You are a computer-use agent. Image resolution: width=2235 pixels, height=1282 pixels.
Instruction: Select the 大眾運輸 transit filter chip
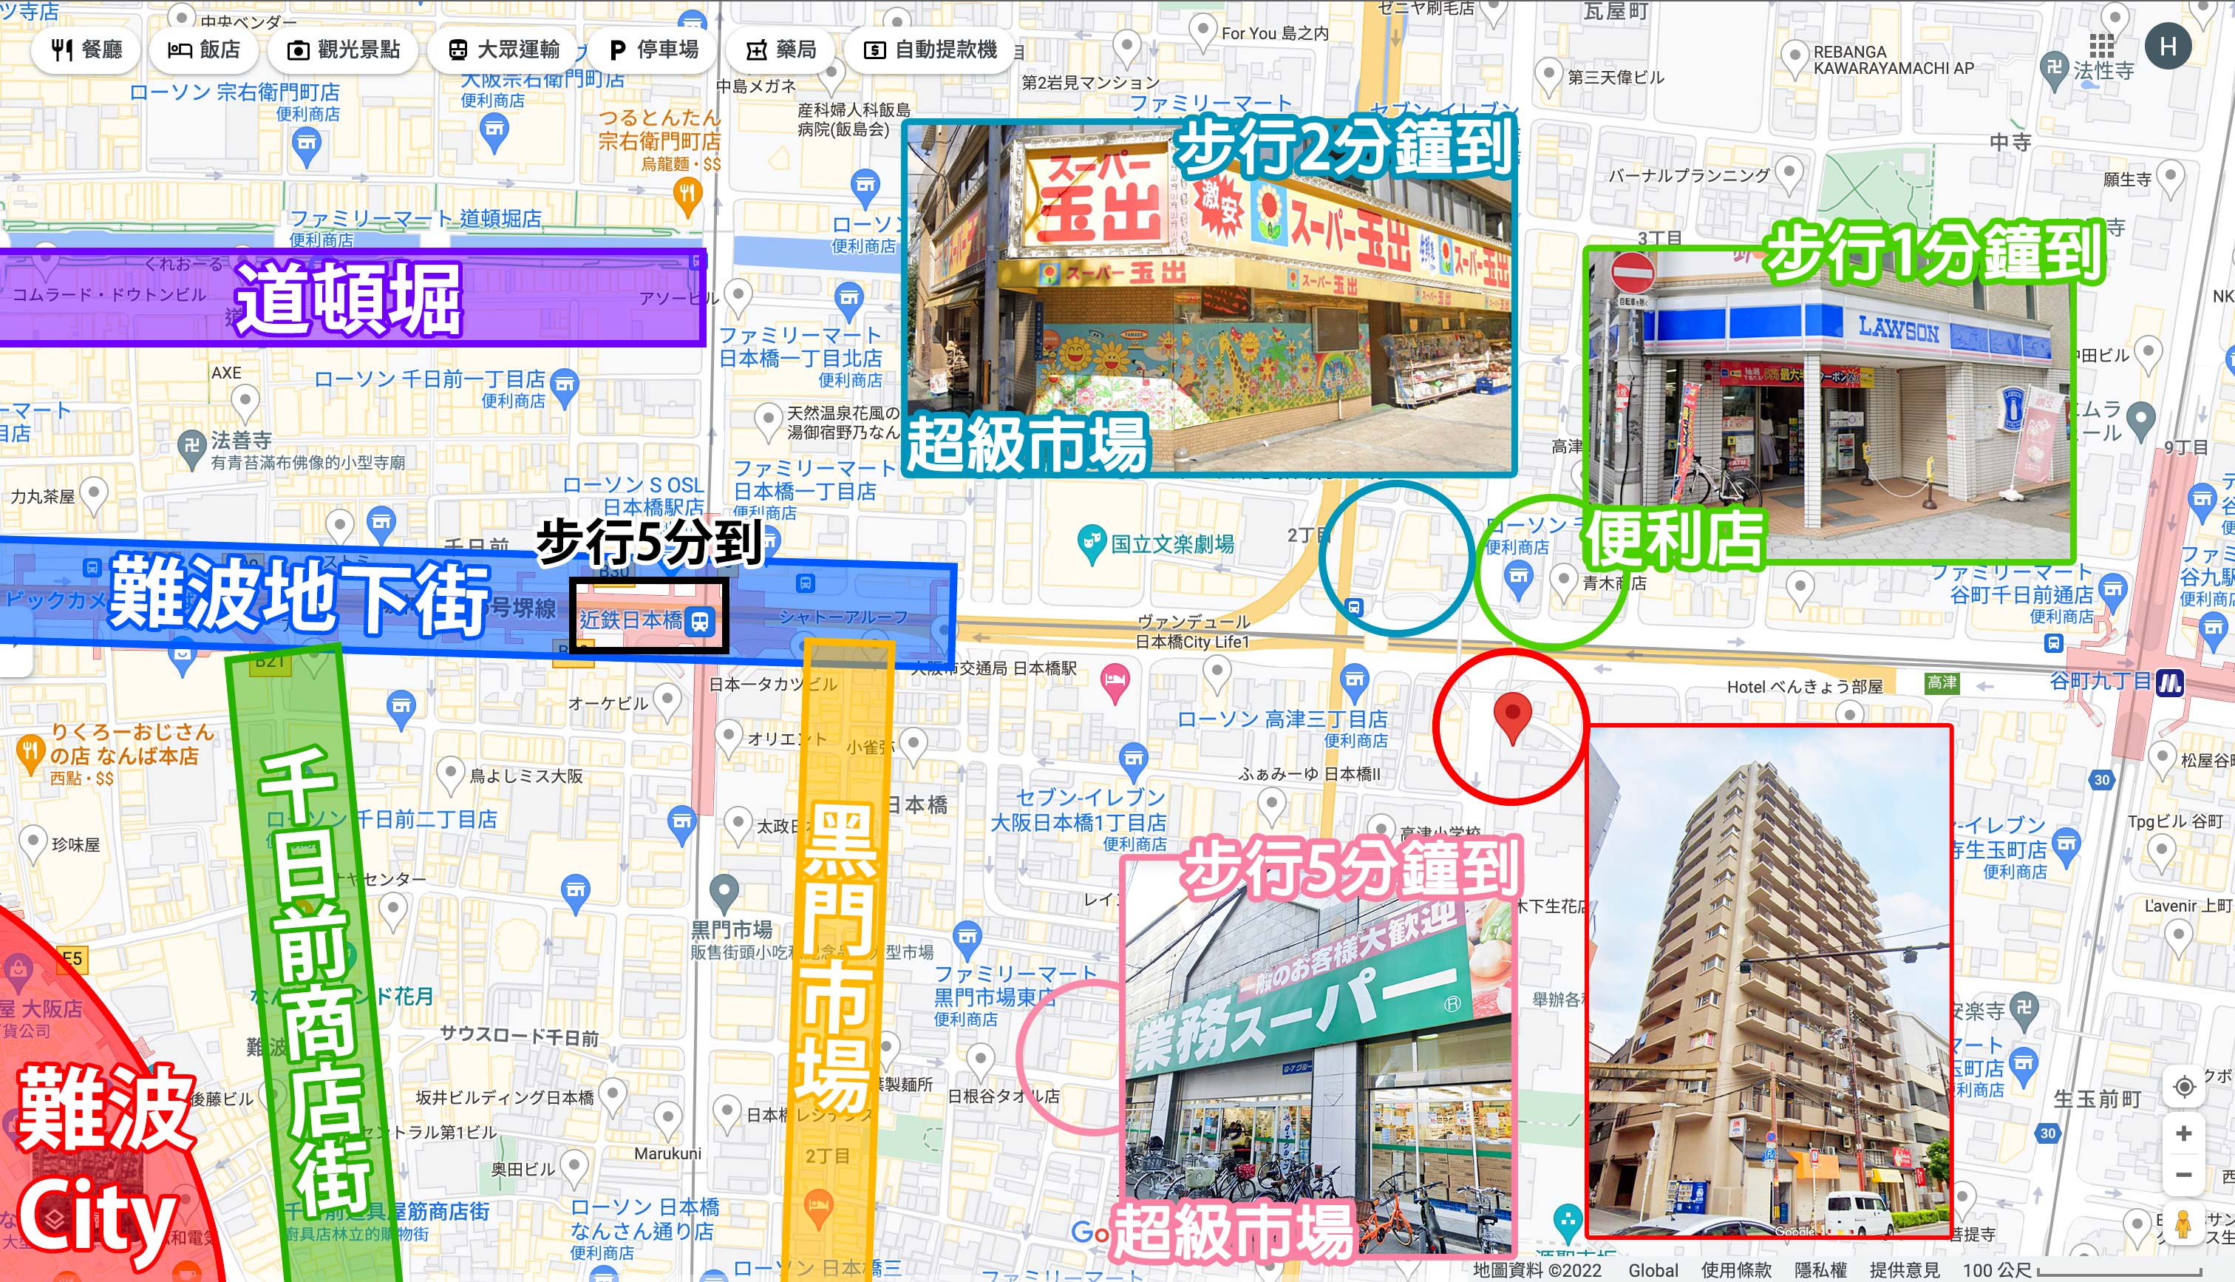point(503,50)
